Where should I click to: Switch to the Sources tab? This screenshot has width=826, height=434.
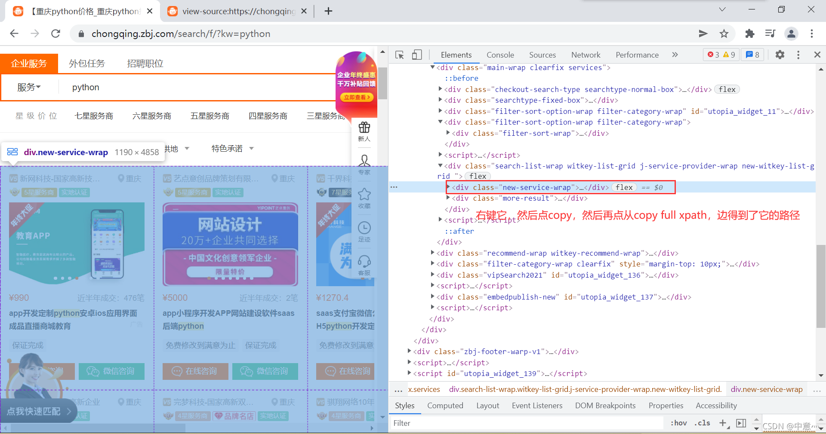(542, 55)
